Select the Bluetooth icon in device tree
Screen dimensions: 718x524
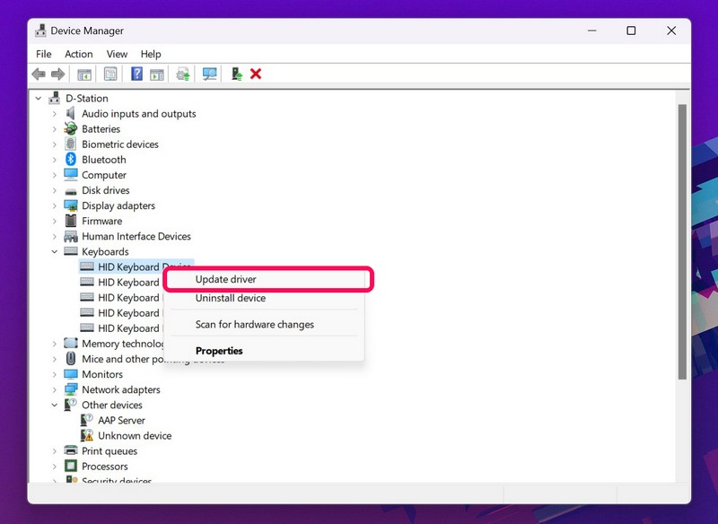click(71, 160)
